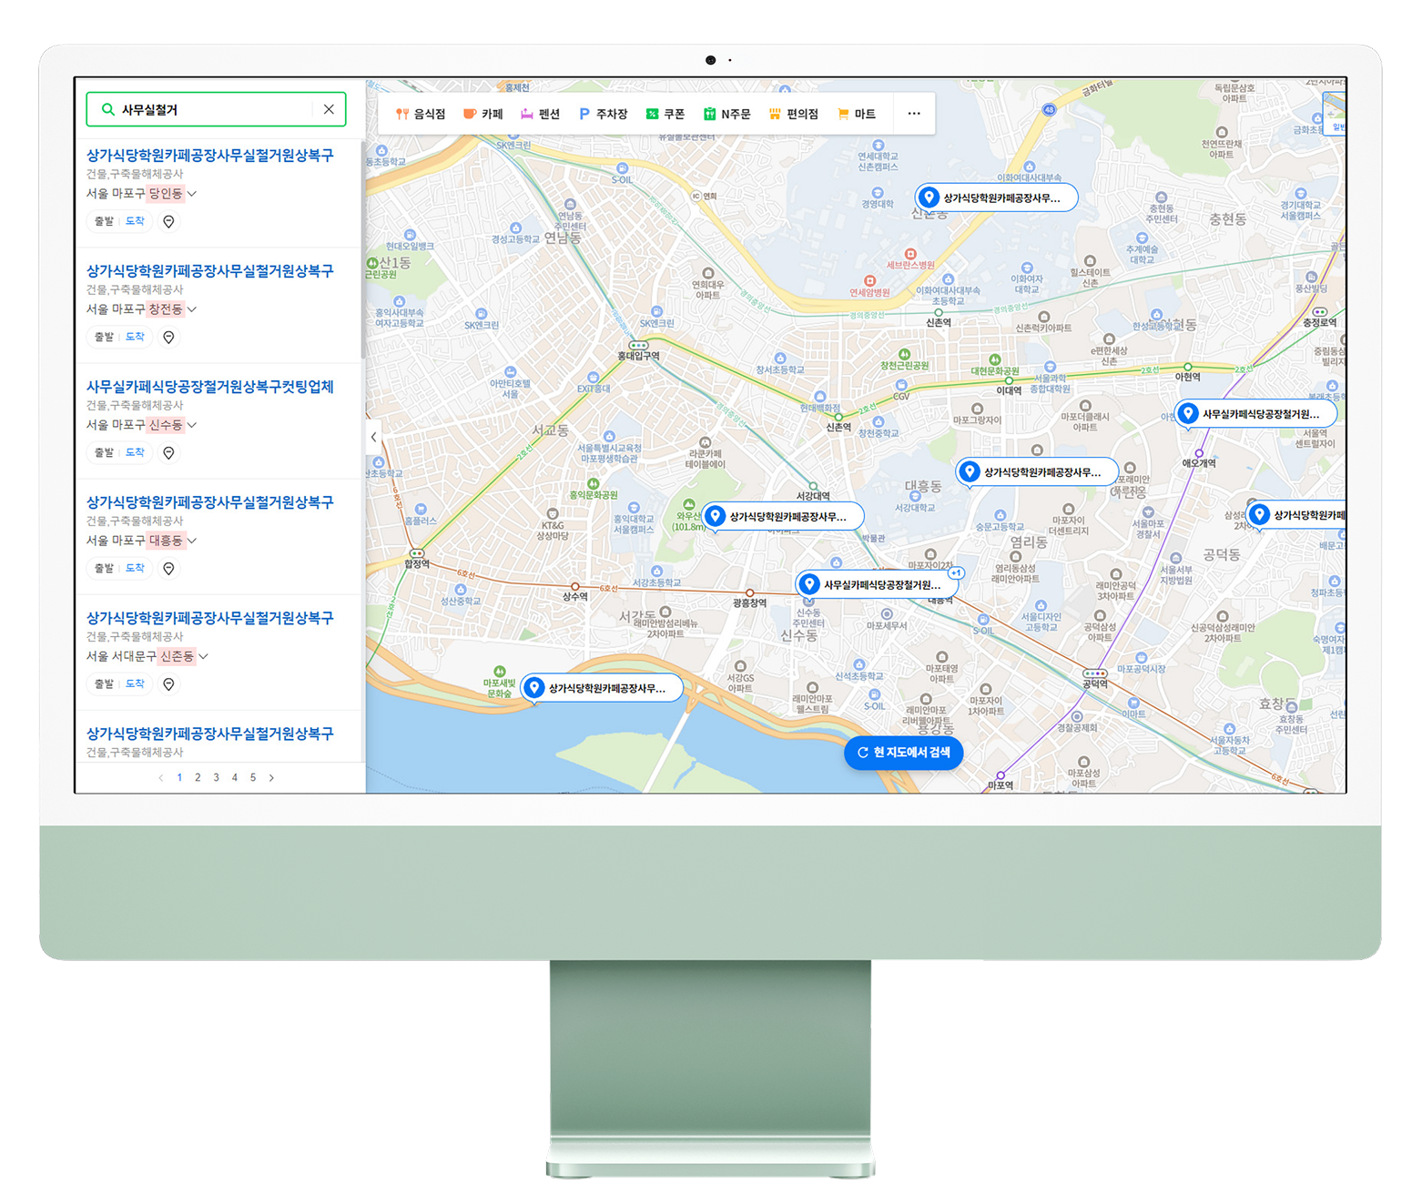The image size is (1422, 1194).
Task: Select the 편의점 category filter
Action: coord(793,114)
